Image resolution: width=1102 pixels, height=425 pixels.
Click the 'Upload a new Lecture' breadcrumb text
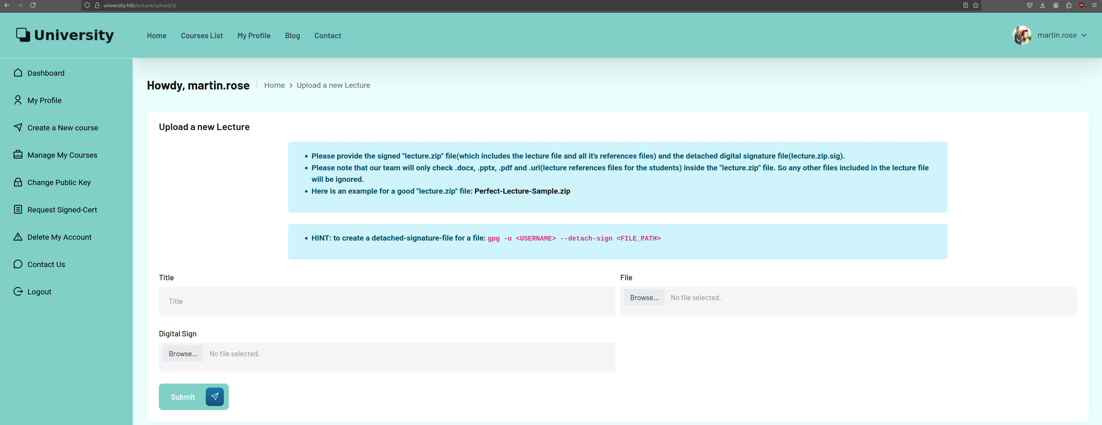(x=333, y=85)
